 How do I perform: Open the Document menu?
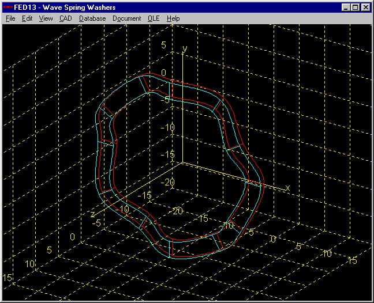pos(126,18)
